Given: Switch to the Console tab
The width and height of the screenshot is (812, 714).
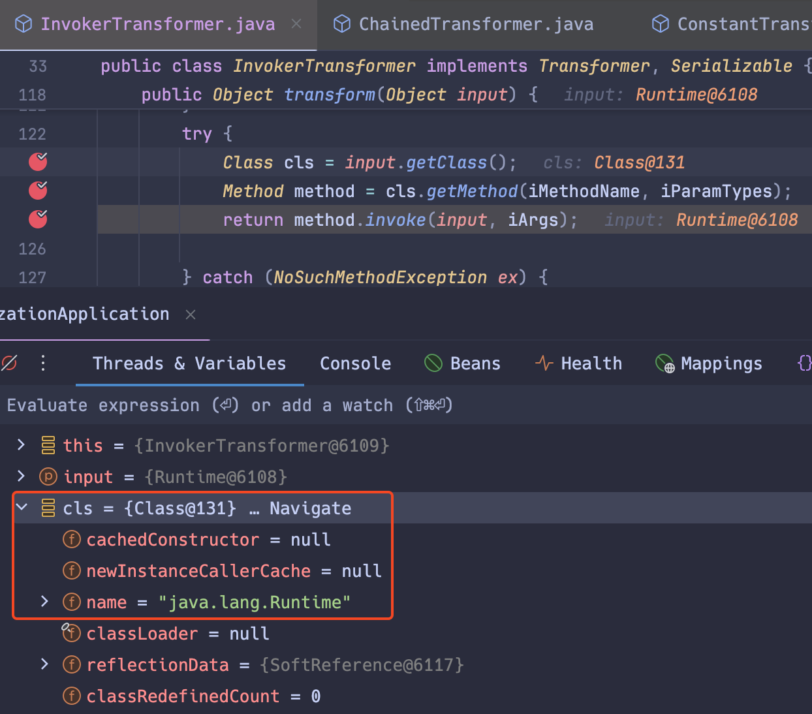Looking at the screenshot, I should click(x=355, y=363).
